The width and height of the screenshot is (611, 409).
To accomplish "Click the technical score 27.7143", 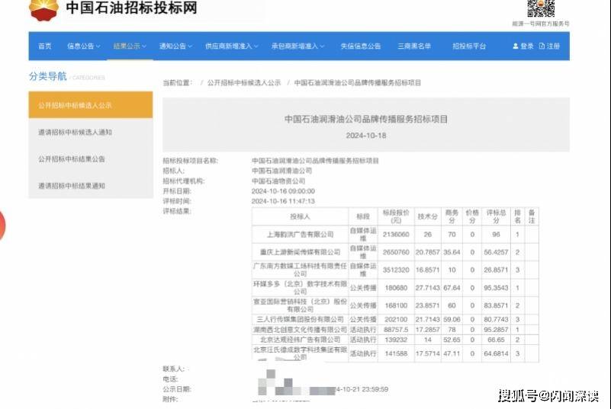I will tap(427, 288).
